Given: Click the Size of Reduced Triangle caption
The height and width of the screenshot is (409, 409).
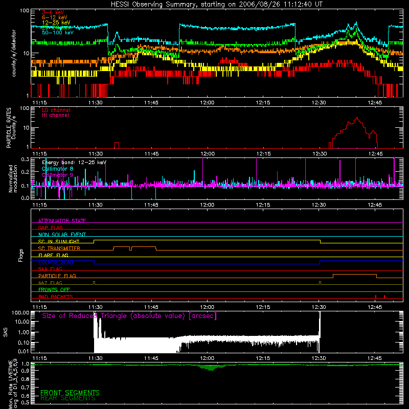Looking at the screenshot, I should [129, 316].
